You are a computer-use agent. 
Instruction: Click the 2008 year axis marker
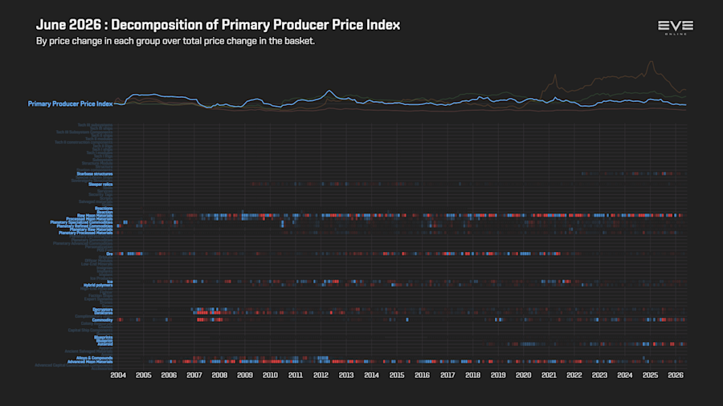tap(219, 376)
